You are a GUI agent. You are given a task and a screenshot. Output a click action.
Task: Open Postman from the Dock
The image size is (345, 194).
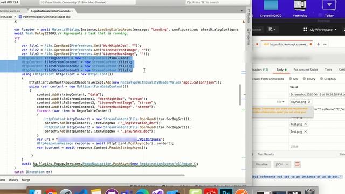point(241,191)
